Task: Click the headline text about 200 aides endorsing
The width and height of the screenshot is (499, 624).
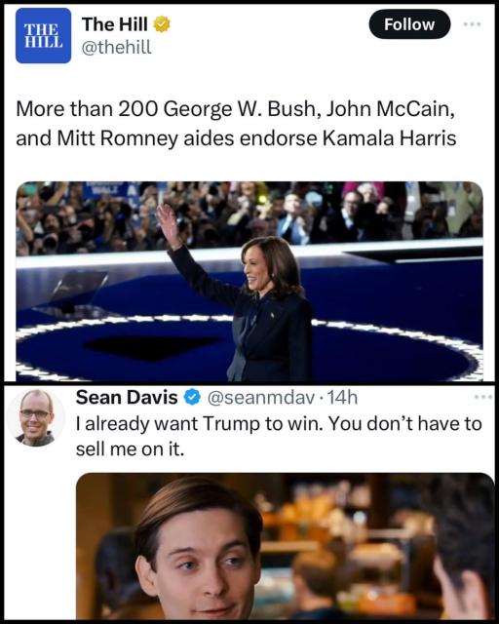Action: point(236,124)
